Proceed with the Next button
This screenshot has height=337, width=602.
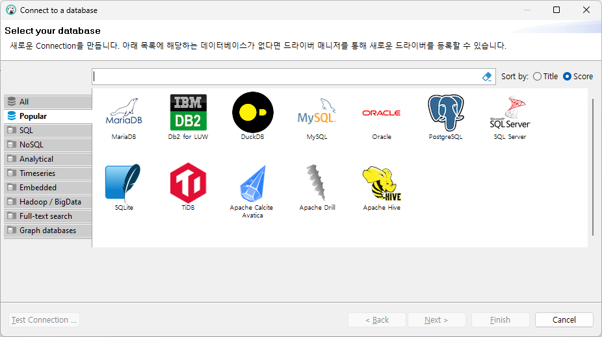click(x=436, y=319)
